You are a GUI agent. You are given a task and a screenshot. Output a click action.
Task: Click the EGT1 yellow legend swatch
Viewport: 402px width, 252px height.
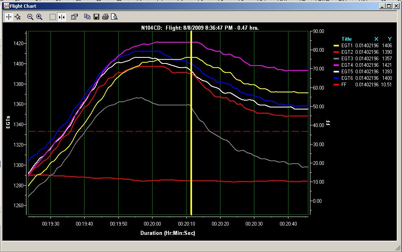click(x=336, y=46)
